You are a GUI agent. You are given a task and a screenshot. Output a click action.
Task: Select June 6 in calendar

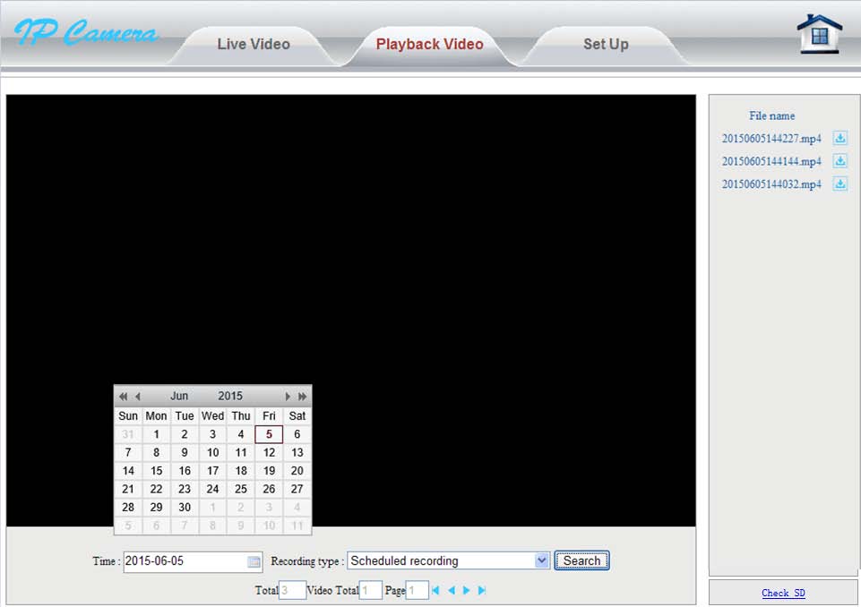click(297, 434)
